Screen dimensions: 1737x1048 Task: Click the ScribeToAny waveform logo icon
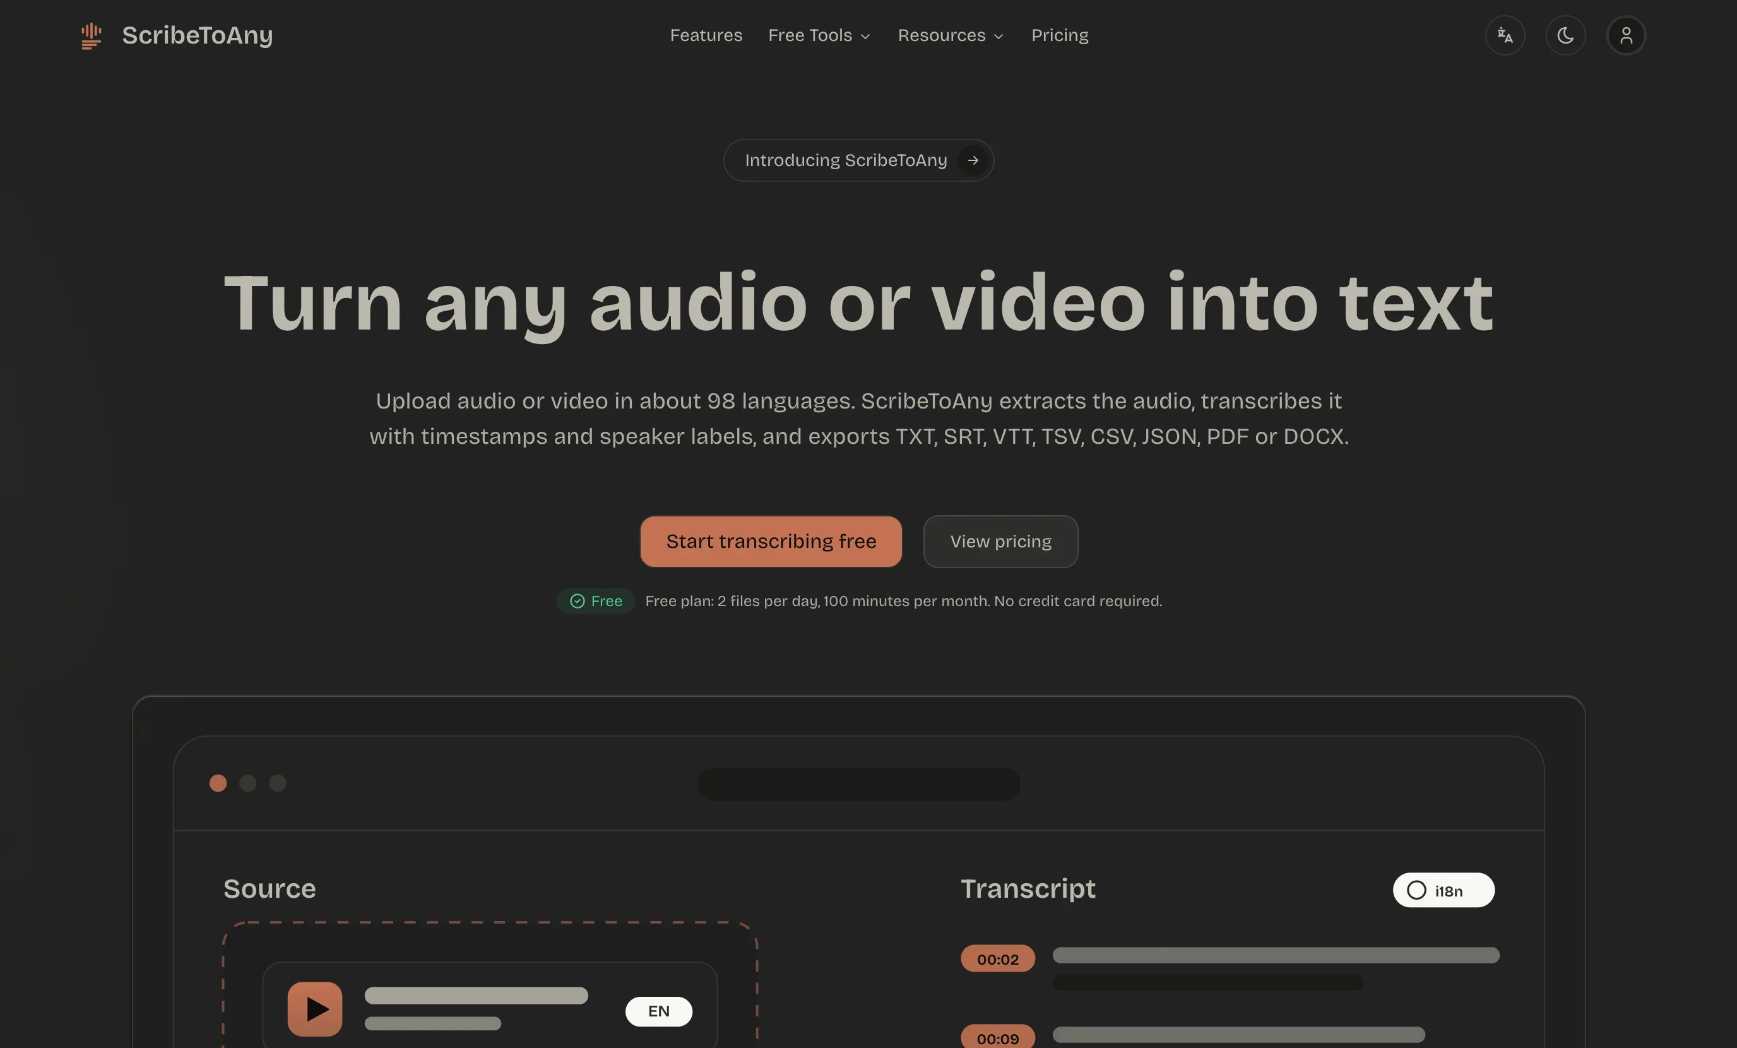click(x=91, y=36)
